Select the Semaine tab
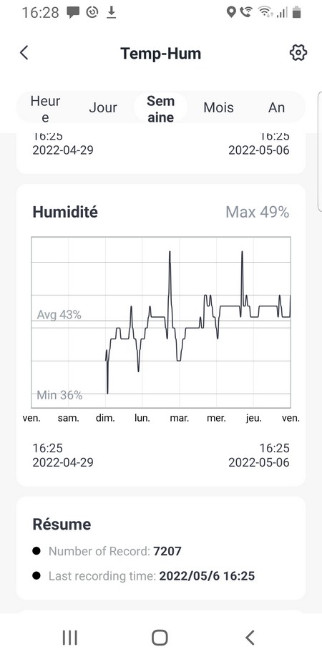This screenshot has height=662, width=322. [161, 109]
